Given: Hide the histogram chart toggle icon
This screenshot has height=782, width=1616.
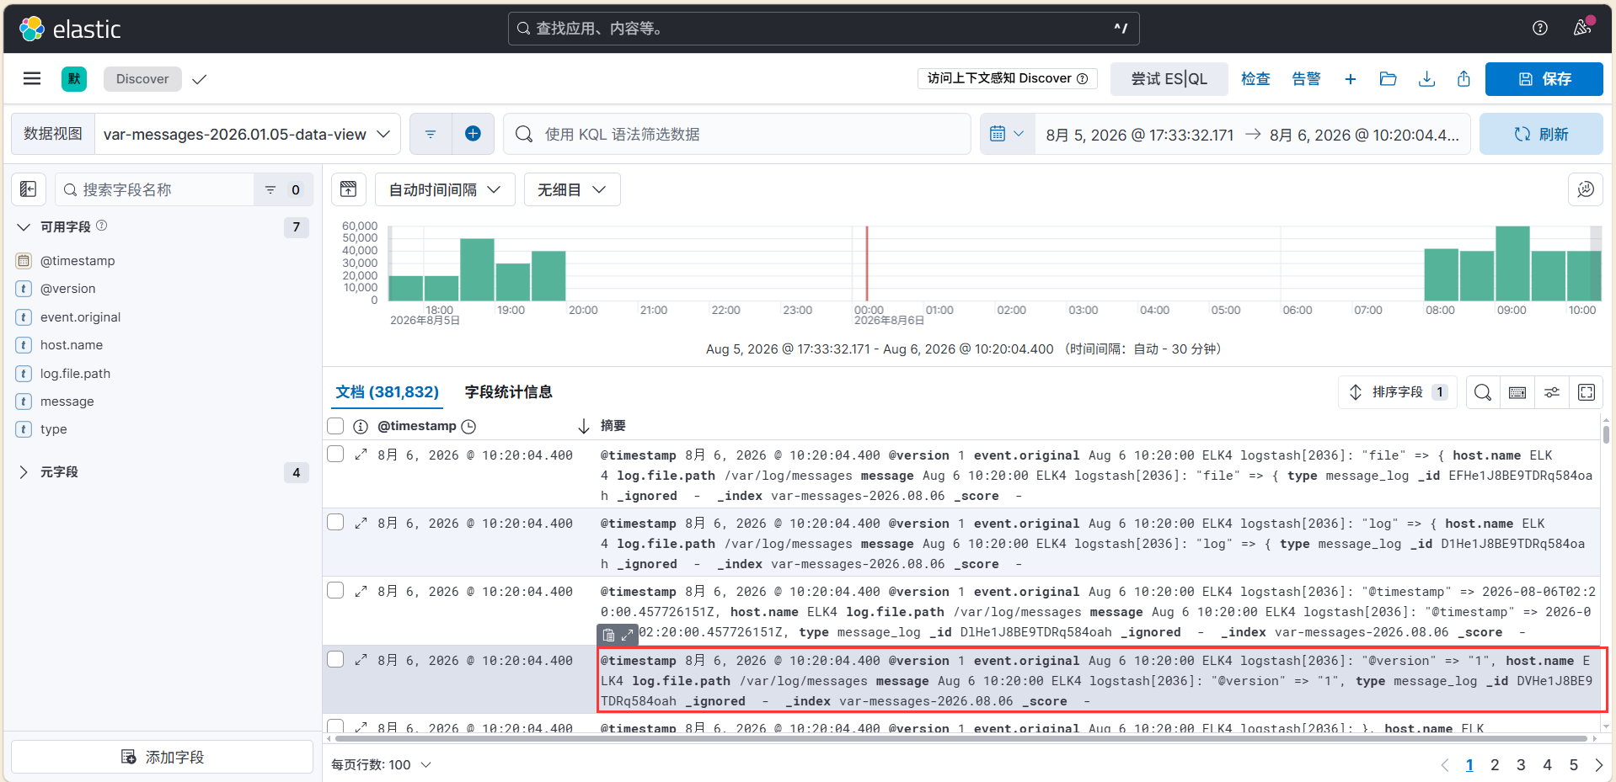Looking at the screenshot, I should click(348, 189).
